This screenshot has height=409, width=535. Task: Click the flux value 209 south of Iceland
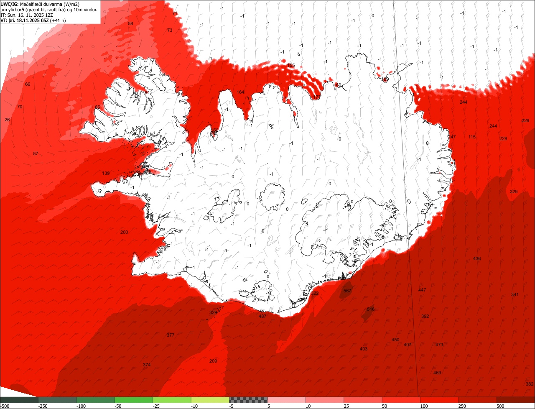coord(213,361)
